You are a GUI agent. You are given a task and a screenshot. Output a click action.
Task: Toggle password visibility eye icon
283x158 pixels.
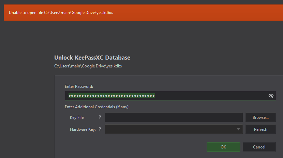pos(271,96)
